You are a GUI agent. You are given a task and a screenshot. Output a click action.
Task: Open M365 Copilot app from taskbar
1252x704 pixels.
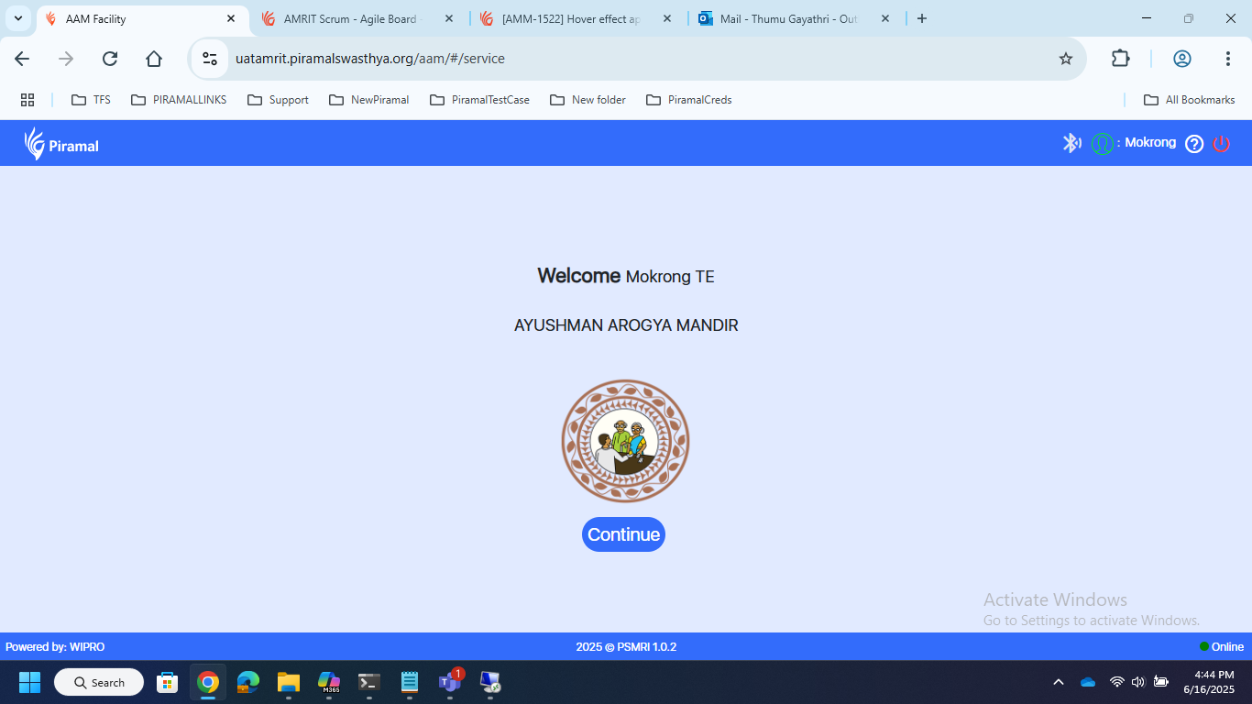329,682
